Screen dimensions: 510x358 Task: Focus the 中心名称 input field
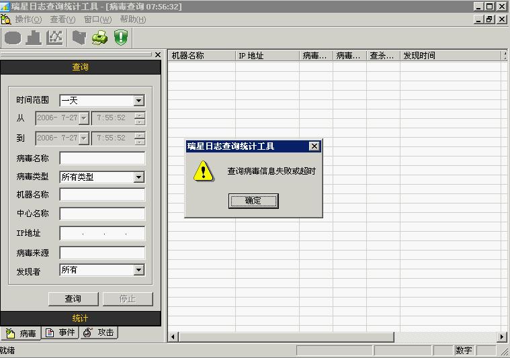tap(102, 214)
